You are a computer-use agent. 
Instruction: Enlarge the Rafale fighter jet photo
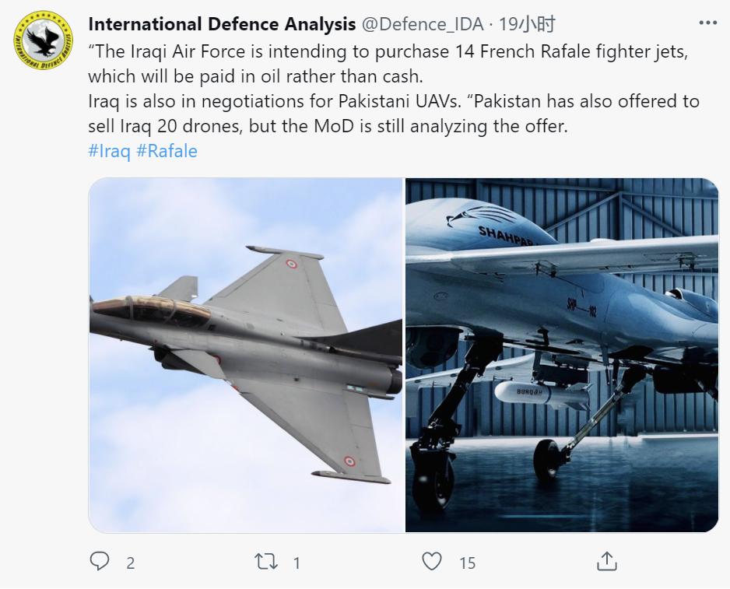pyautogui.click(x=245, y=355)
